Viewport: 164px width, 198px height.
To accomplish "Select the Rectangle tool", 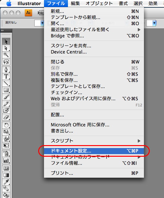I will click(x=6, y=90).
